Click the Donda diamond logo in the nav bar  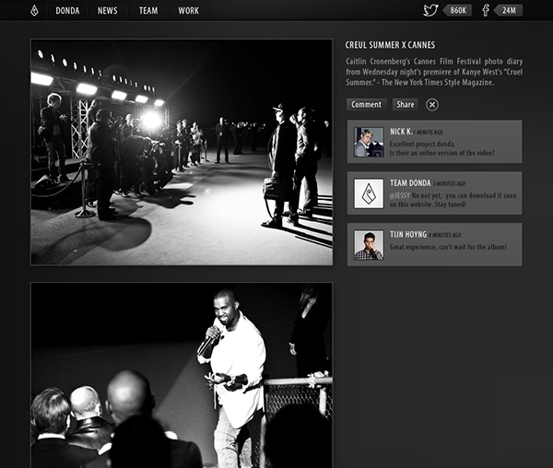(x=34, y=10)
